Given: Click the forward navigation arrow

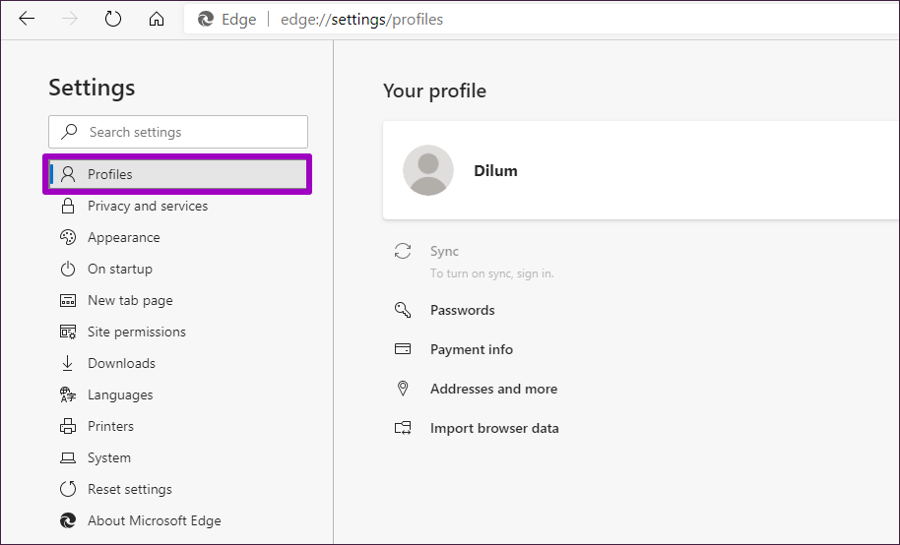Looking at the screenshot, I should (x=70, y=19).
